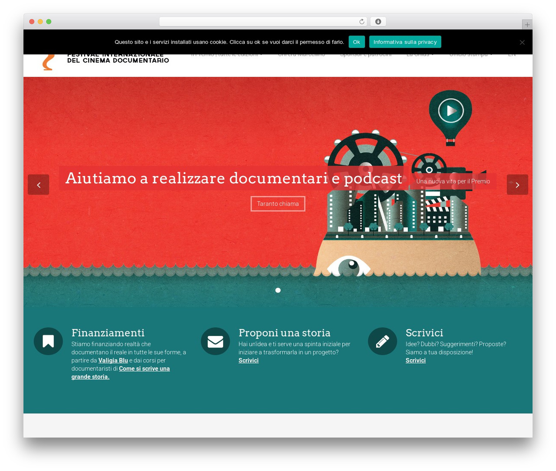
Task: Click Scrivici link under the Scrivici heading
Action: pos(416,360)
